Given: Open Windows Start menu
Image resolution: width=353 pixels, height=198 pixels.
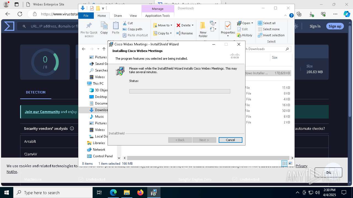Looking at the screenshot, I should point(7,193).
